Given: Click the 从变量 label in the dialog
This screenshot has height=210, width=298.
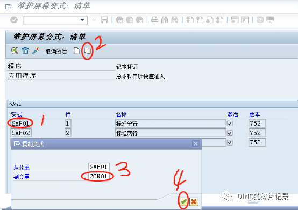Looking at the screenshot, I should (22, 167).
